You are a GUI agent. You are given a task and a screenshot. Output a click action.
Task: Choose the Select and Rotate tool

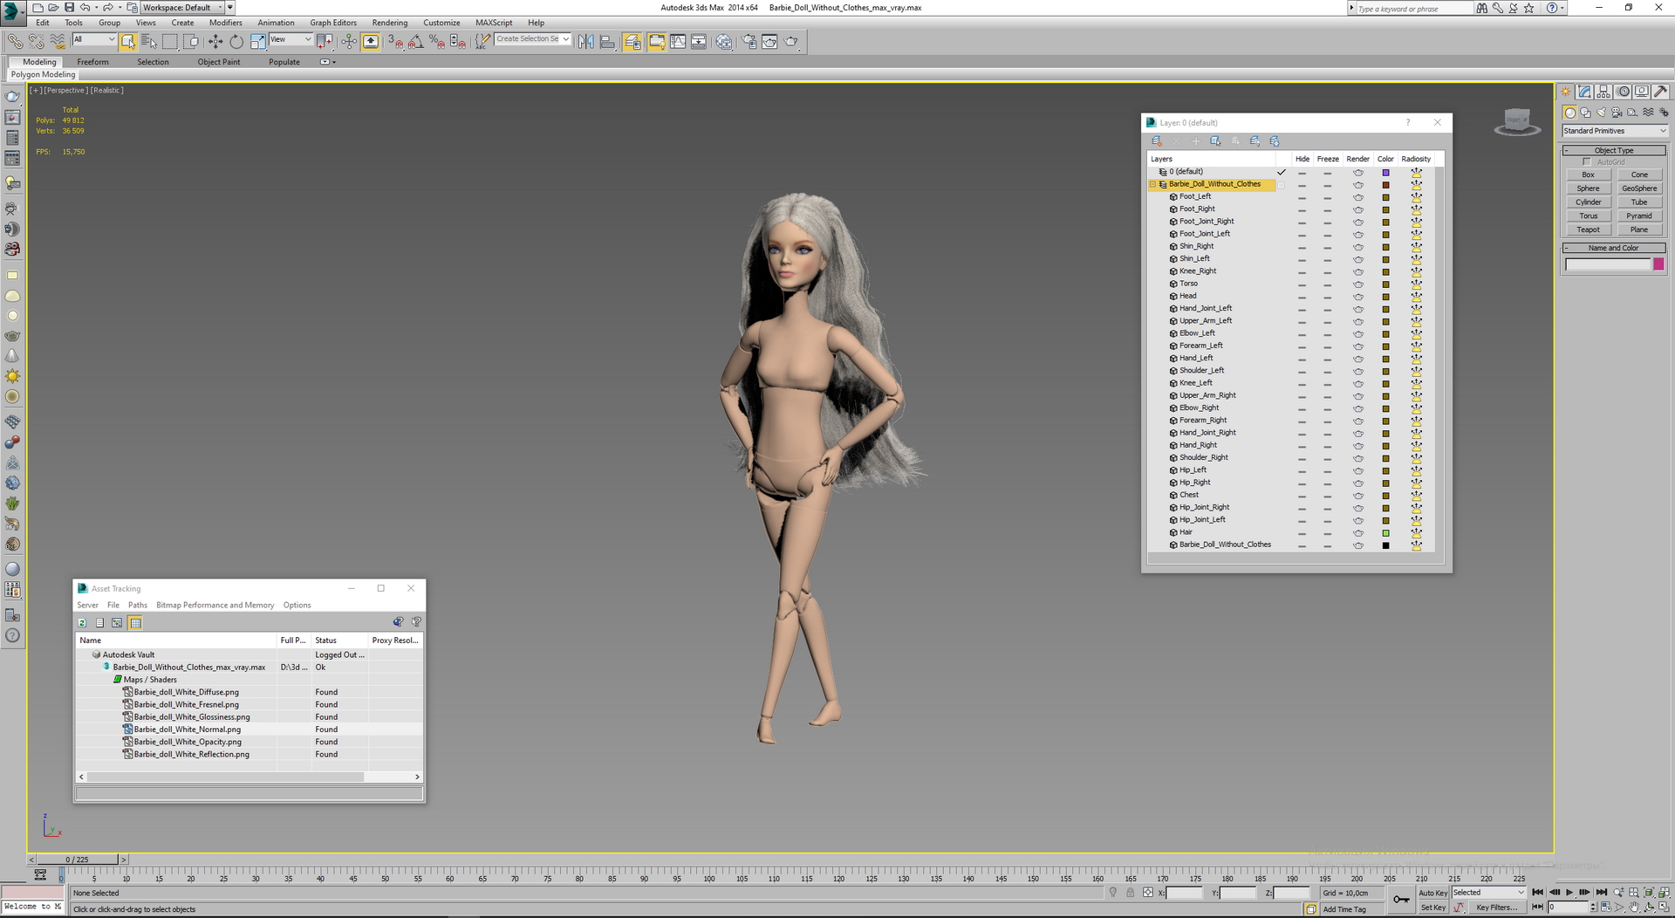(236, 41)
